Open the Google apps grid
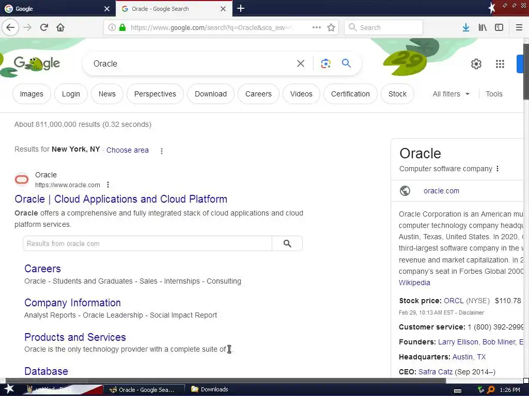The height and width of the screenshot is (396, 529). pyautogui.click(x=500, y=63)
